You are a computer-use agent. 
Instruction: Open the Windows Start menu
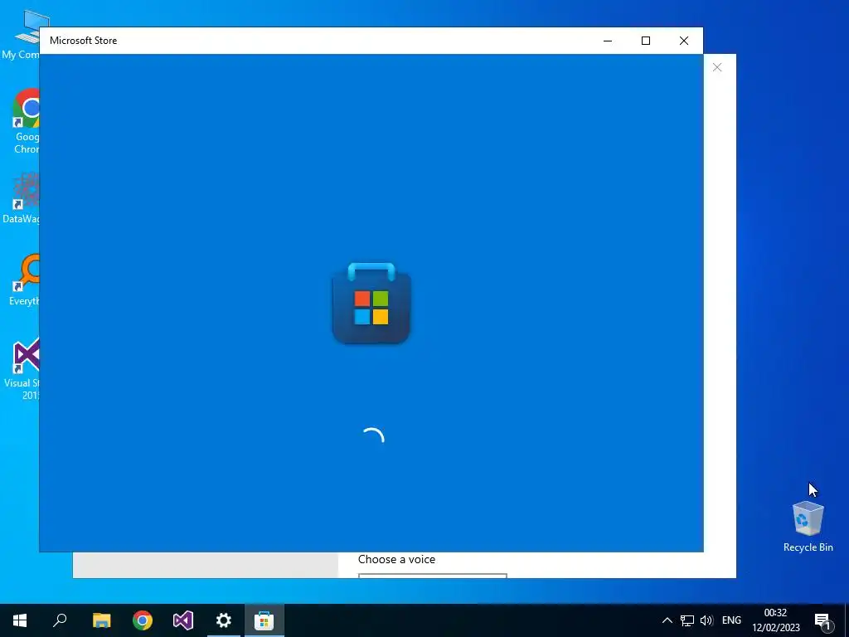(x=20, y=620)
